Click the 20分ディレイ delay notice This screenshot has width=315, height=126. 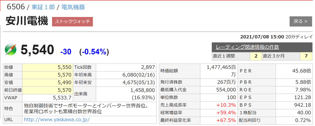click(299, 37)
